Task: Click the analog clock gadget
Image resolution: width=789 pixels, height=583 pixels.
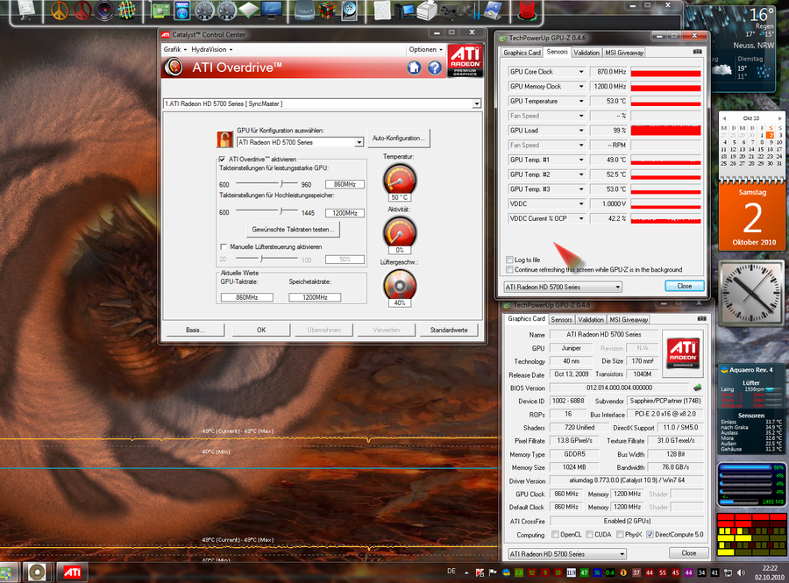Action: point(752,294)
